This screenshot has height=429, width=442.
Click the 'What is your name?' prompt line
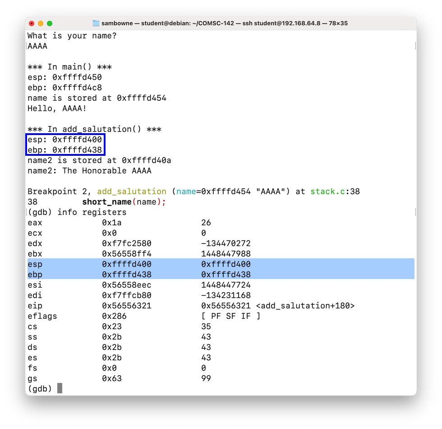[72, 36]
